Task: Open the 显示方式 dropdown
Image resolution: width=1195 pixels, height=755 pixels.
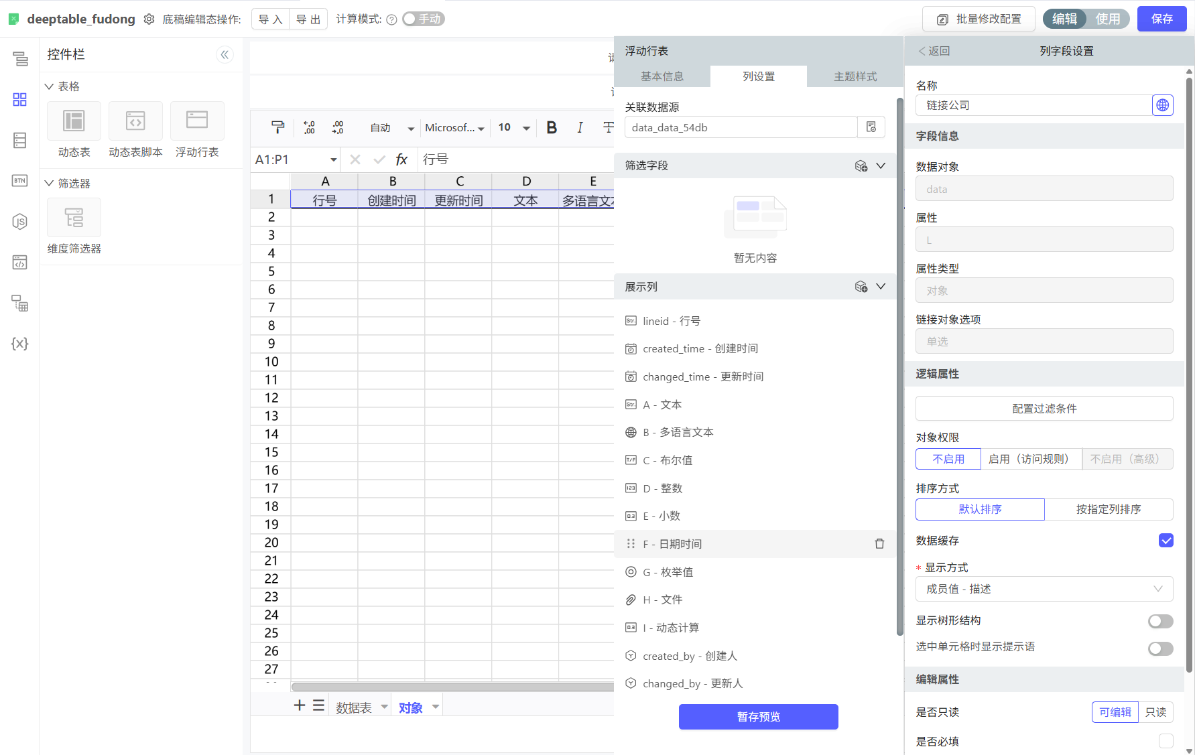Action: click(x=1044, y=589)
